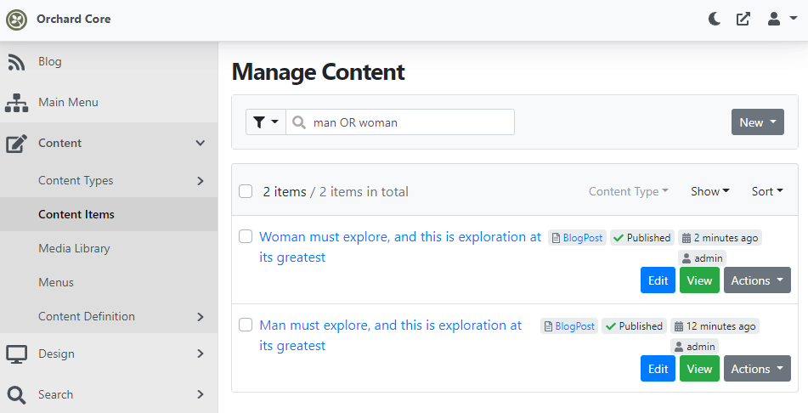
Task: Open Actions dropdown for the Woman post
Action: (757, 280)
